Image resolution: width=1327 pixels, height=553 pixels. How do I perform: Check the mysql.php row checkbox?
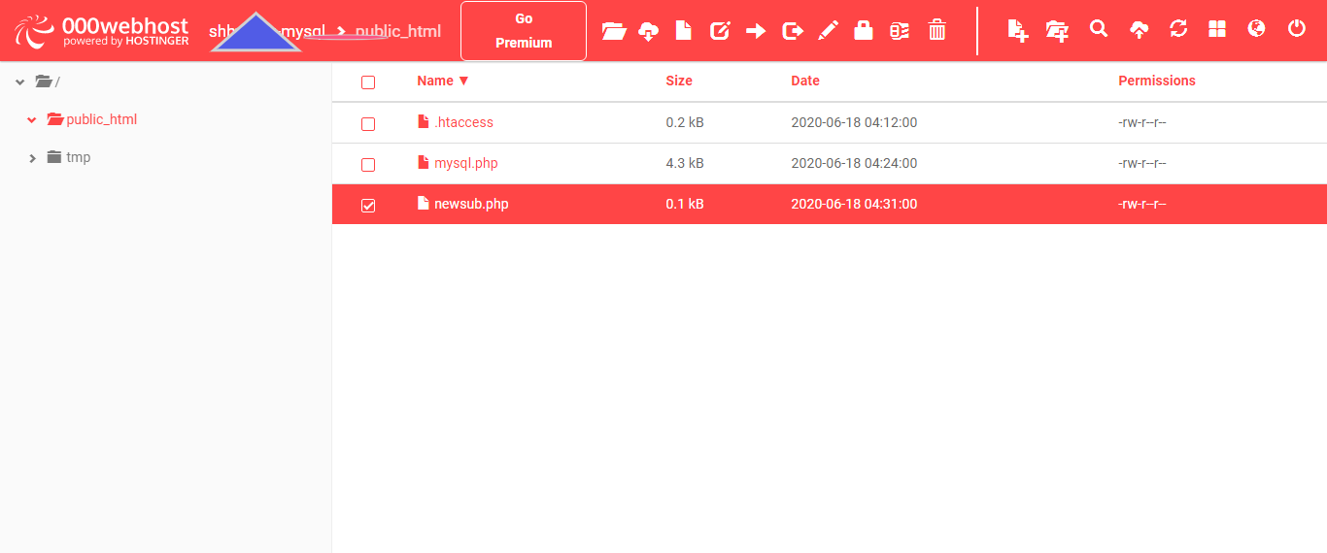[368, 165]
